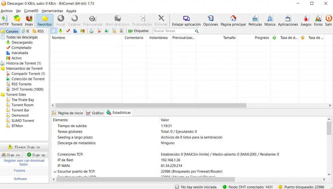The image size is (333, 189).
Task: Open the Ver menu
Action: point(18,11)
